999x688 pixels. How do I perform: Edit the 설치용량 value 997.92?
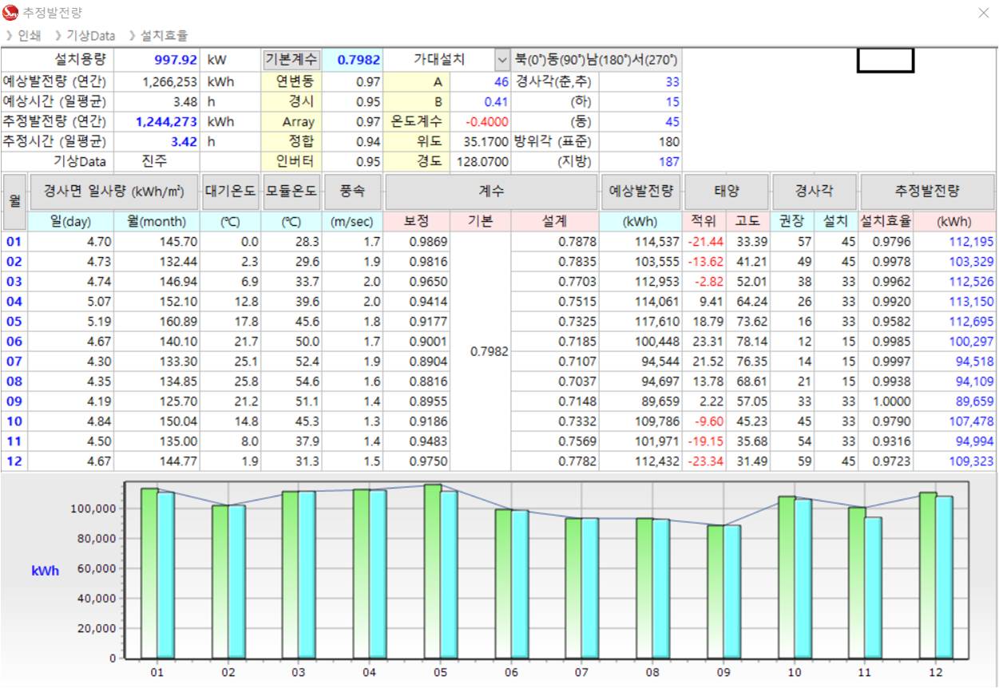pyautogui.click(x=159, y=60)
